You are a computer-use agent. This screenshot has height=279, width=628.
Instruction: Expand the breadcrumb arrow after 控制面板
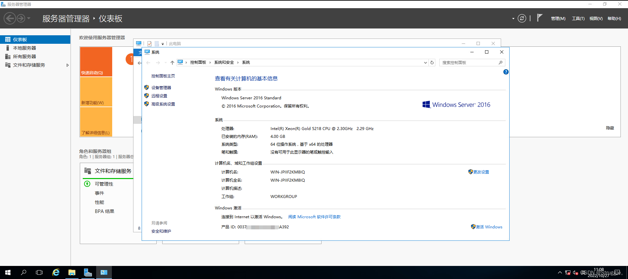(x=210, y=62)
